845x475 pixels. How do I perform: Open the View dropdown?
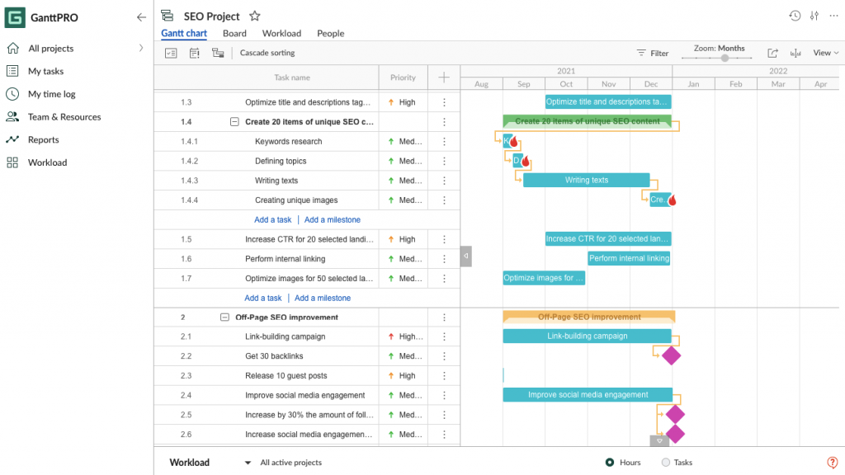pyautogui.click(x=824, y=52)
